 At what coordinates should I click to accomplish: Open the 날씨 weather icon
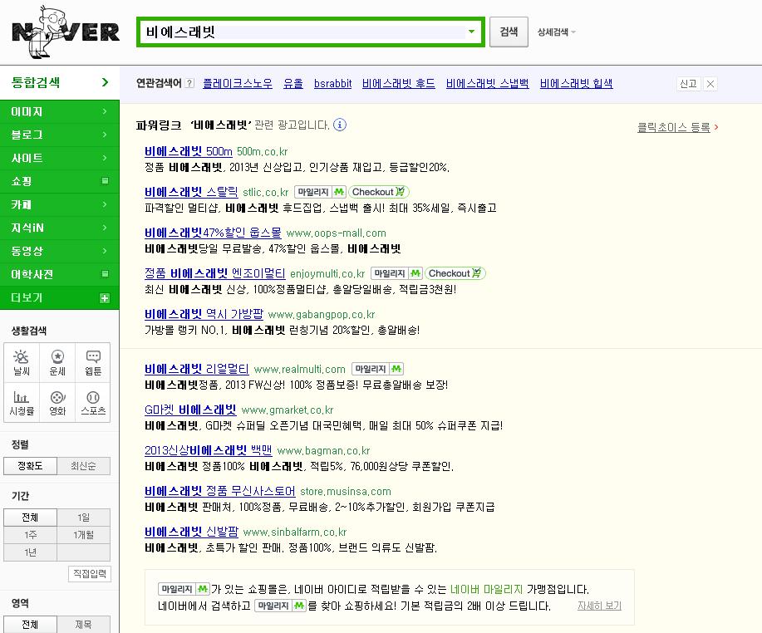pos(22,362)
